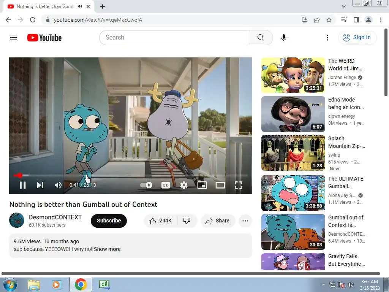The image size is (389, 292).
Task: Share this video
Action: coord(218,221)
